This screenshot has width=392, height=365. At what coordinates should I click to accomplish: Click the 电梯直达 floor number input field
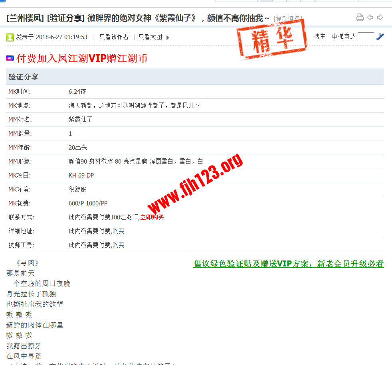click(366, 37)
